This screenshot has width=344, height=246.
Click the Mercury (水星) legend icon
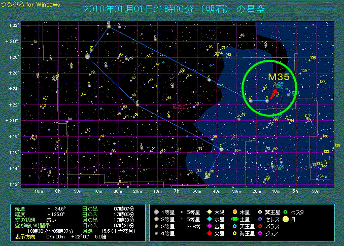209,219
